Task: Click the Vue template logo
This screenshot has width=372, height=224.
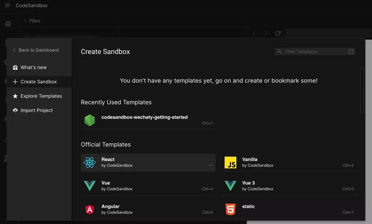Action: [90, 185]
